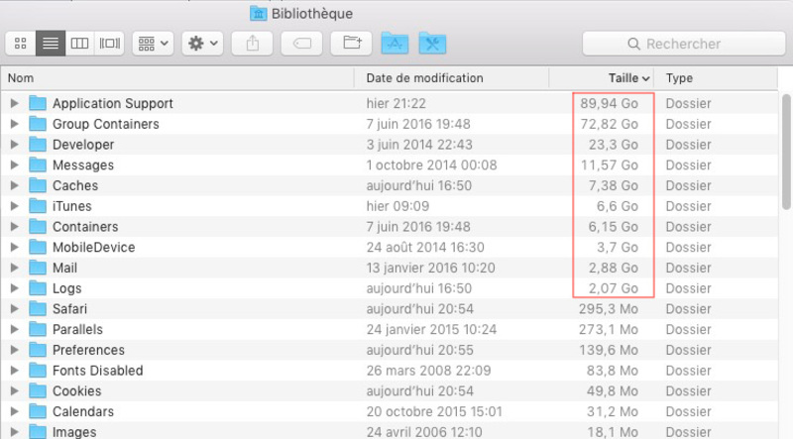Screen dimensions: 793x439
Task: Expand the MobileDevice folder
Action: click(x=14, y=248)
